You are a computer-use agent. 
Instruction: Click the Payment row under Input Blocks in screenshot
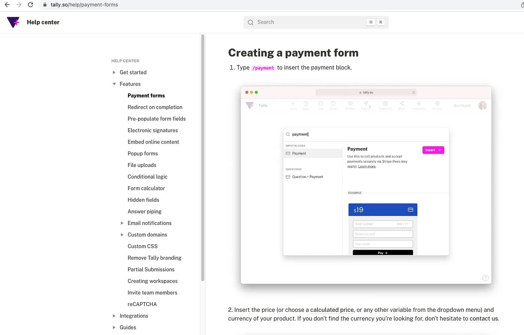click(313, 153)
